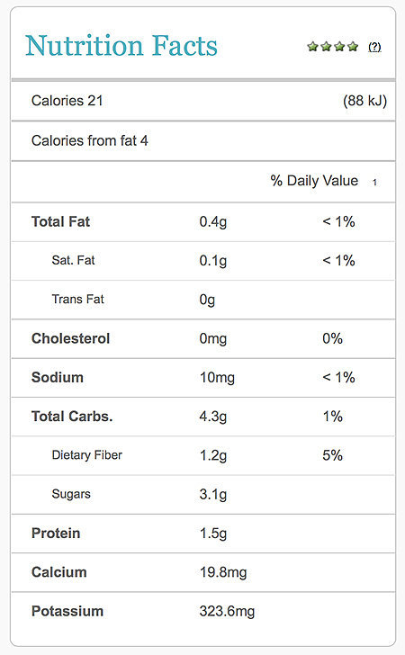
Task: Select the Protein row label
Action: coord(56,534)
